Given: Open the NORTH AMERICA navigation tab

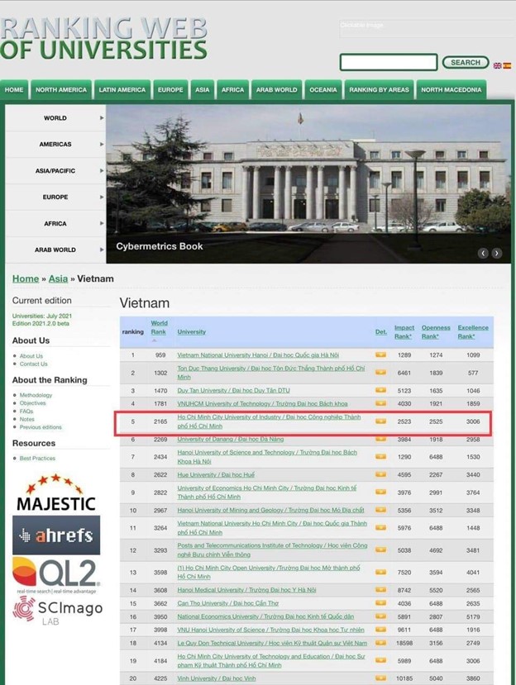Looking at the screenshot, I should [61, 89].
